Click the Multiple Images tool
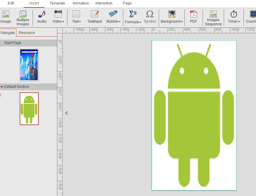Screen dimensions: 256x196 click(x=23, y=18)
